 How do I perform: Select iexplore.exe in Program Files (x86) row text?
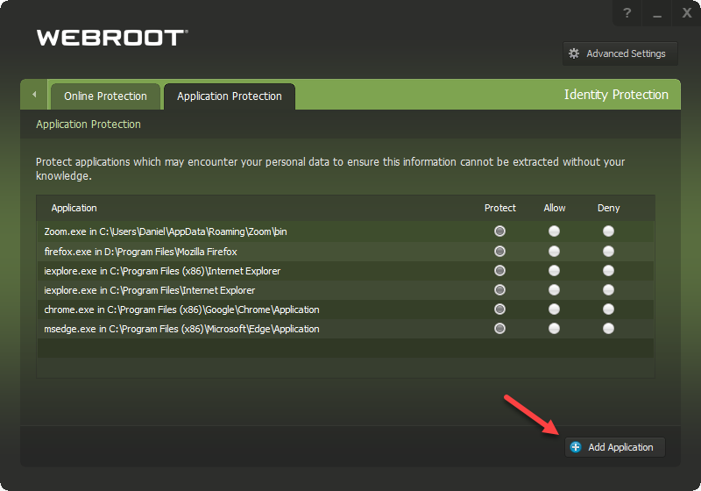[162, 271]
